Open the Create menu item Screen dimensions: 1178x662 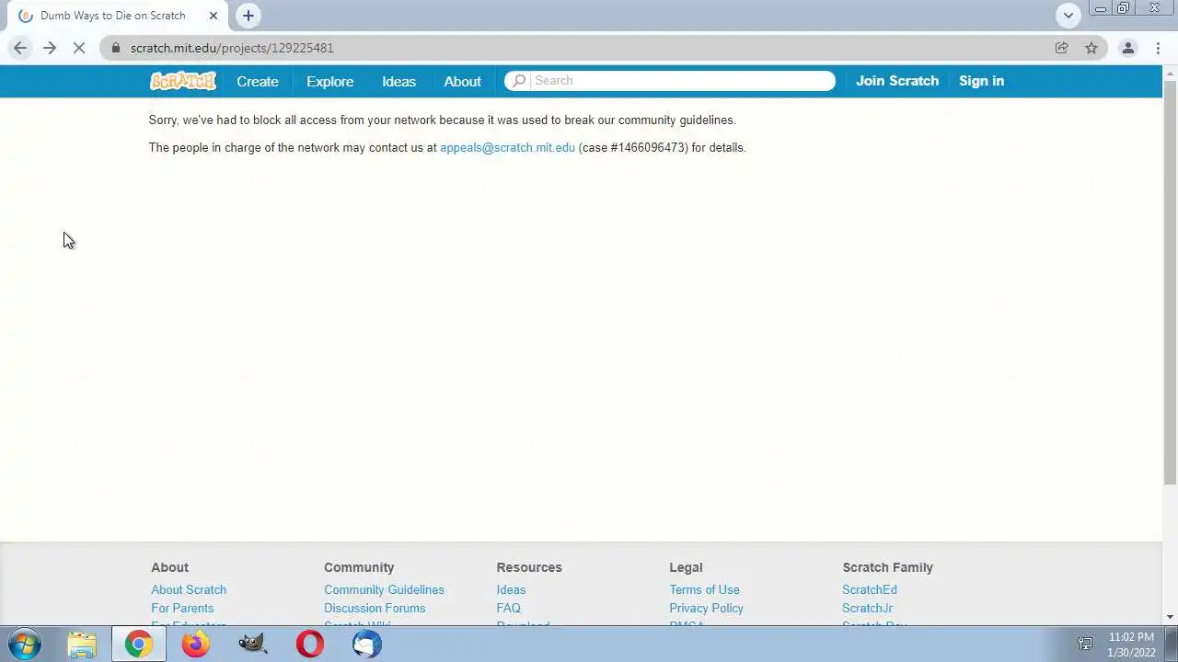pos(258,81)
